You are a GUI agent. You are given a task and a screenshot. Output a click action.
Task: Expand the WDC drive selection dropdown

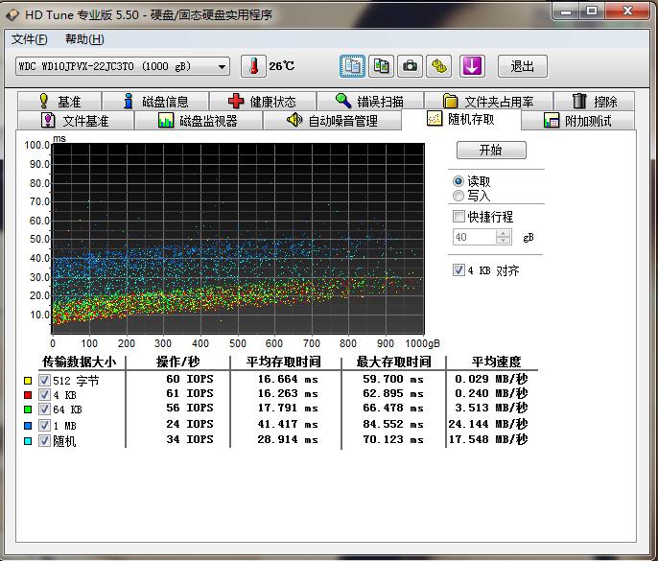(x=223, y=66)
